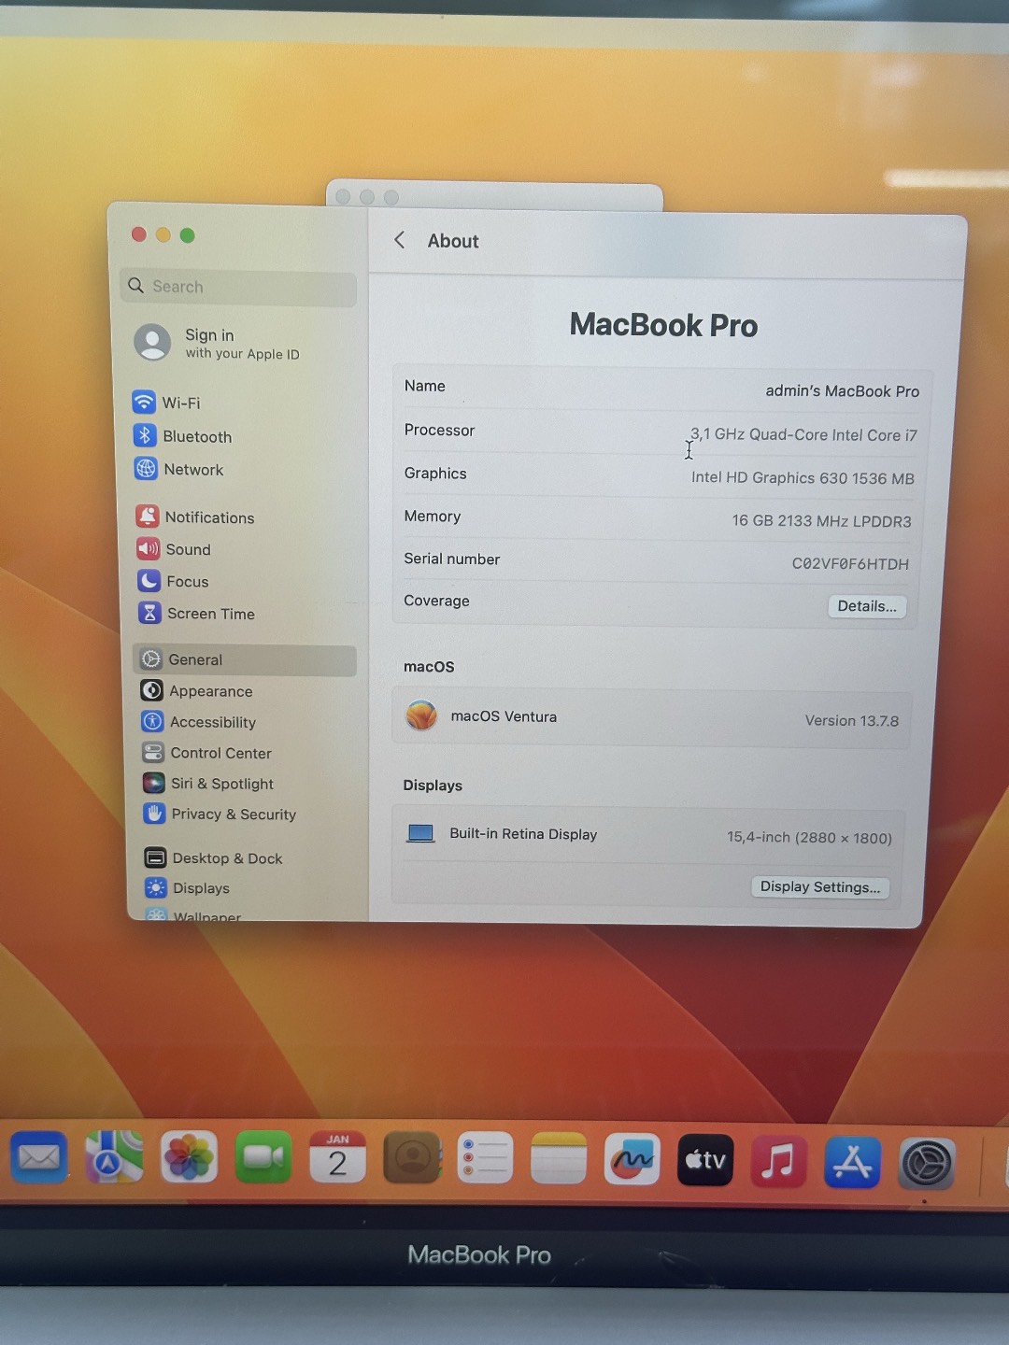This screenshot has width=1009, height=1345.
Task: Open Display Settings button
Action: pyautogui.click(x=820, y=886)
